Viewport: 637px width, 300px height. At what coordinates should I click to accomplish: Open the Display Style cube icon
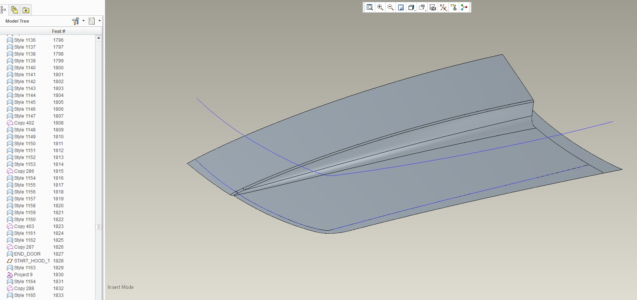[411, 7]
